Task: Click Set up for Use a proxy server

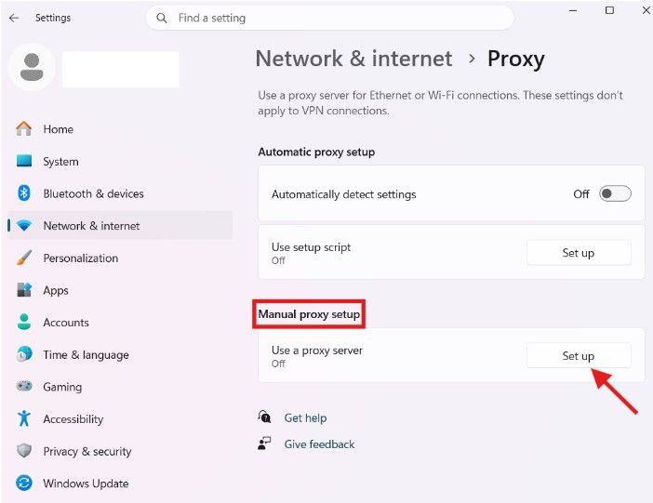Action: click(x=579, y=355)
